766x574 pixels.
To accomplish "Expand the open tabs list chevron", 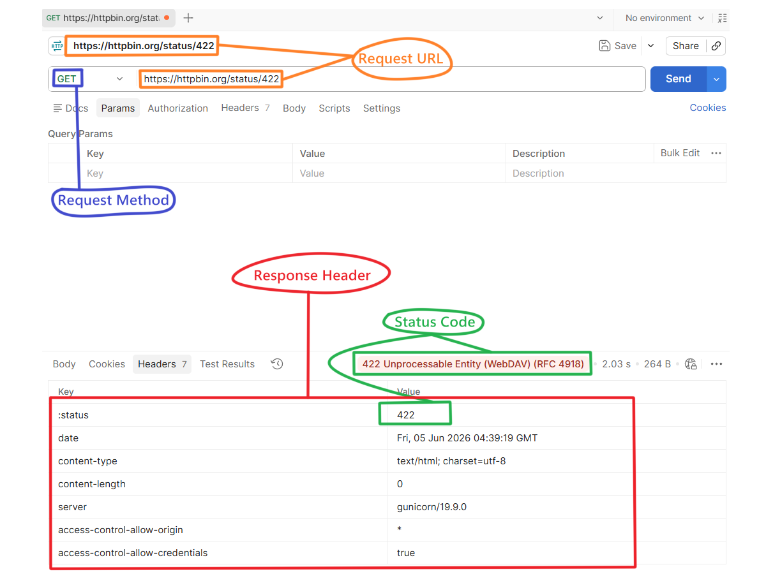I will (600, 18).
